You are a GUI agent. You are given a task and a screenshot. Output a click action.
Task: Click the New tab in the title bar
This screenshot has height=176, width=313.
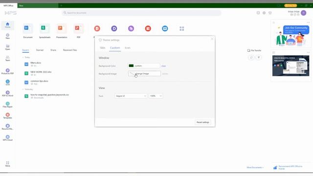click(38, 5)
